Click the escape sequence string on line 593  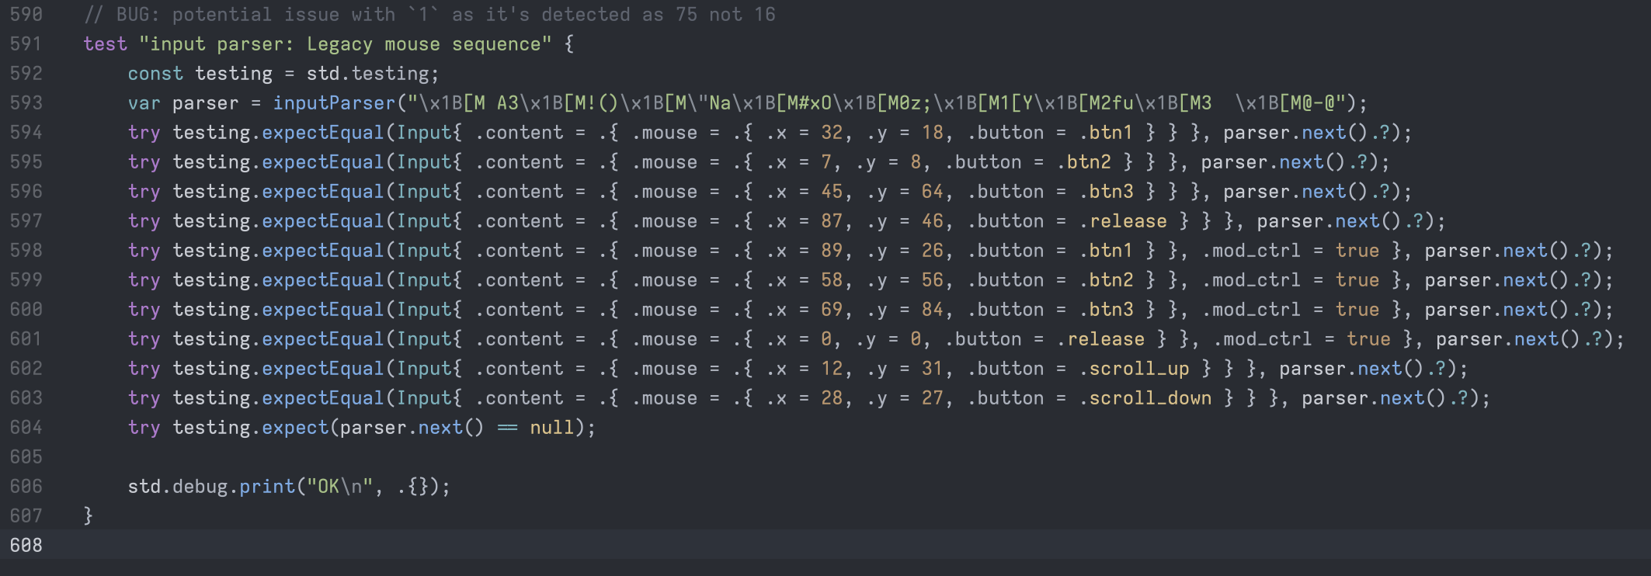pos(878,103)
